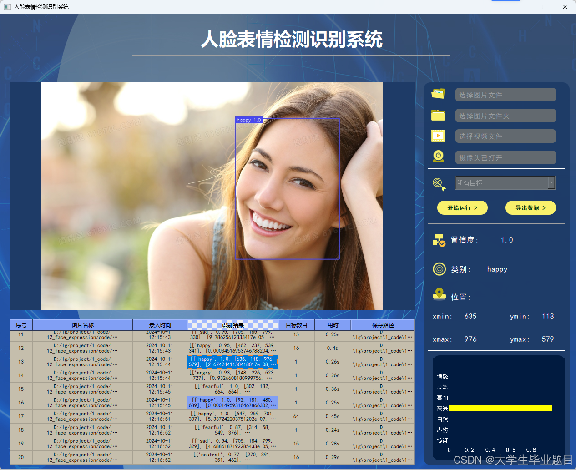
Task: Sort by the 序号 column header
Action: coord(21,325)
